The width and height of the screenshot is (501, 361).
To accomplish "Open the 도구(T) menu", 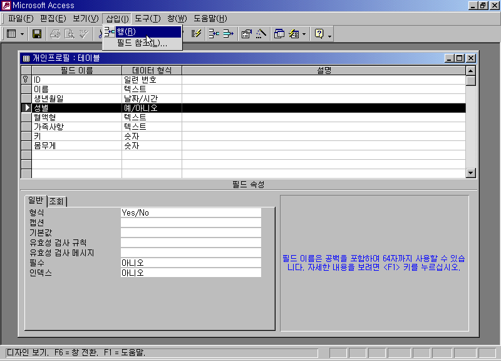I will [x=147, y=19].
